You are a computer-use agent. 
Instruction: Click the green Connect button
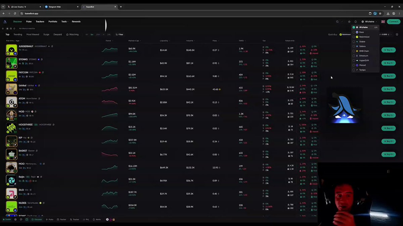tap(393, 21)
